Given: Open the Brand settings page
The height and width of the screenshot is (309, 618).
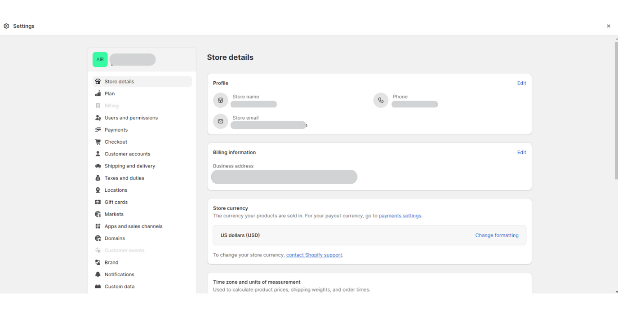Looking at the screenshot, I should tap(111, 262).
